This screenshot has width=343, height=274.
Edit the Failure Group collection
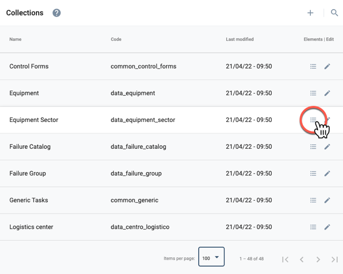327,173
